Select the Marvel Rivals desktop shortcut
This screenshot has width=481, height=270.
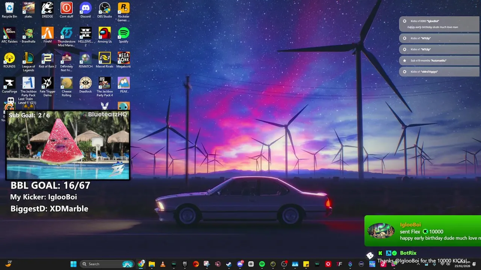(x=104, y=60)
